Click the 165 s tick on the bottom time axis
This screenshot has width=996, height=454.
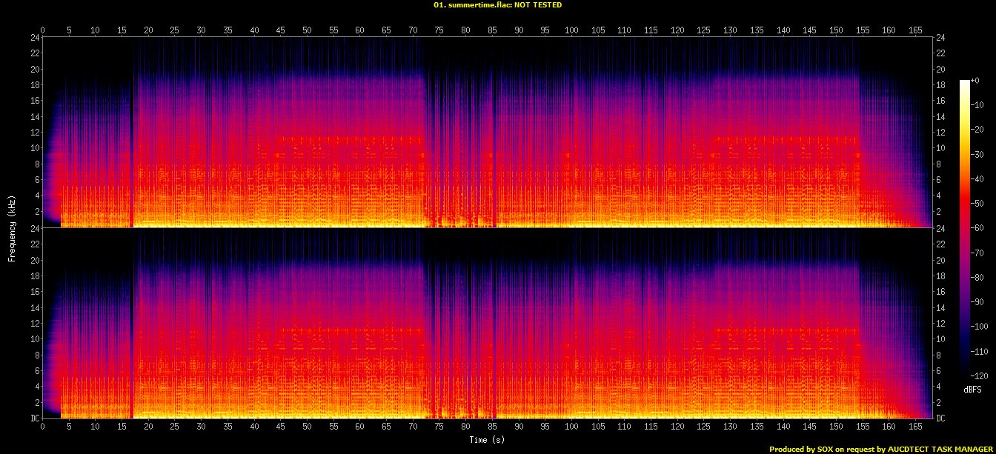pyautogui.click(x=914, y=427)
